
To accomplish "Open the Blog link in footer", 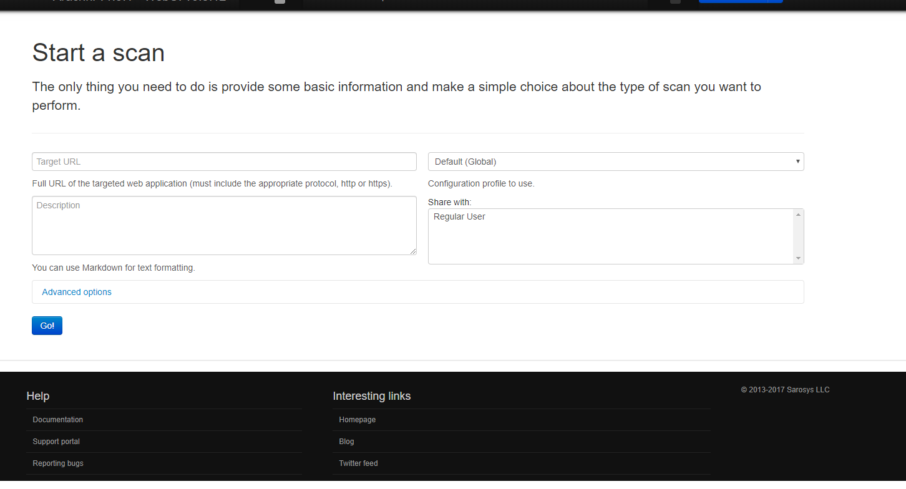I will coord(346,442).
